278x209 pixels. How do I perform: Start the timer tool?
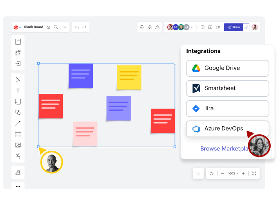click(x=142, y=27)
